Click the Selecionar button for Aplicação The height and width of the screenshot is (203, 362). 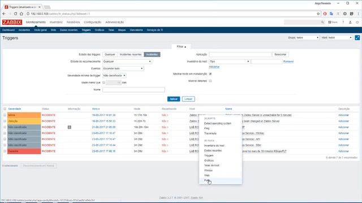click(281, 55)
